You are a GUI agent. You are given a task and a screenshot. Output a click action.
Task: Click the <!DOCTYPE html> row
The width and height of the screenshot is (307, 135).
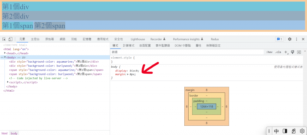tap(15, 45)
